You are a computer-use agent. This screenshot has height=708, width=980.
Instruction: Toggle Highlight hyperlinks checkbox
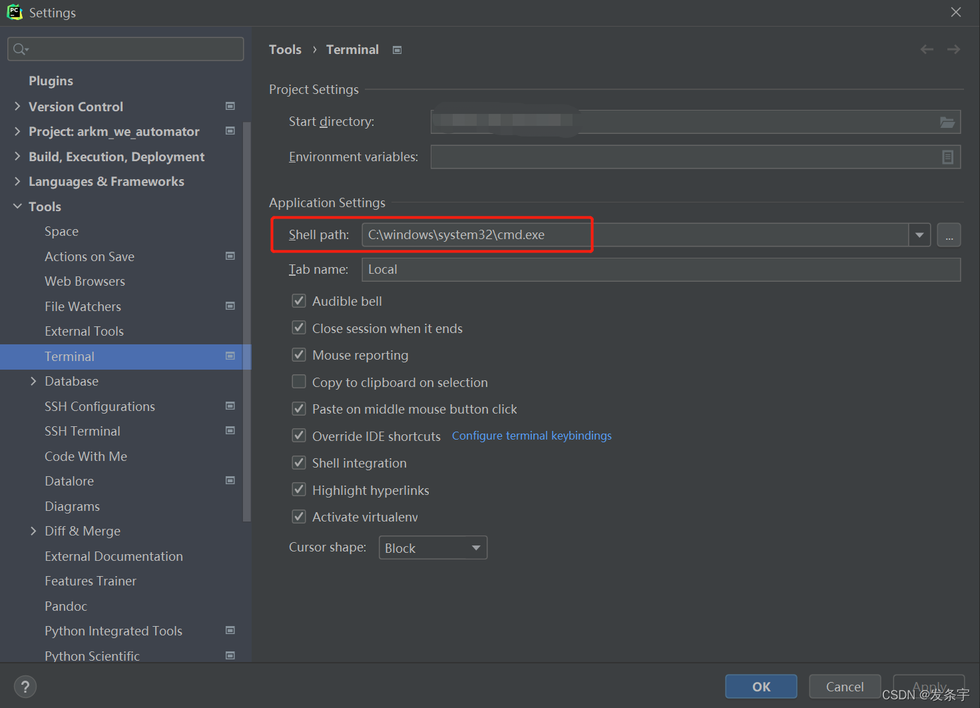pos(299,490)
